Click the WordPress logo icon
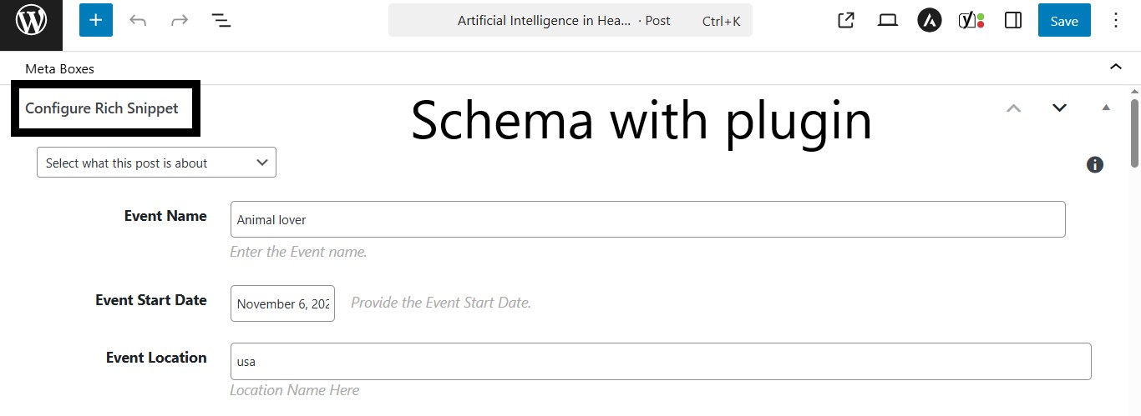This screenshot has height=416, width=1141. 31,21
